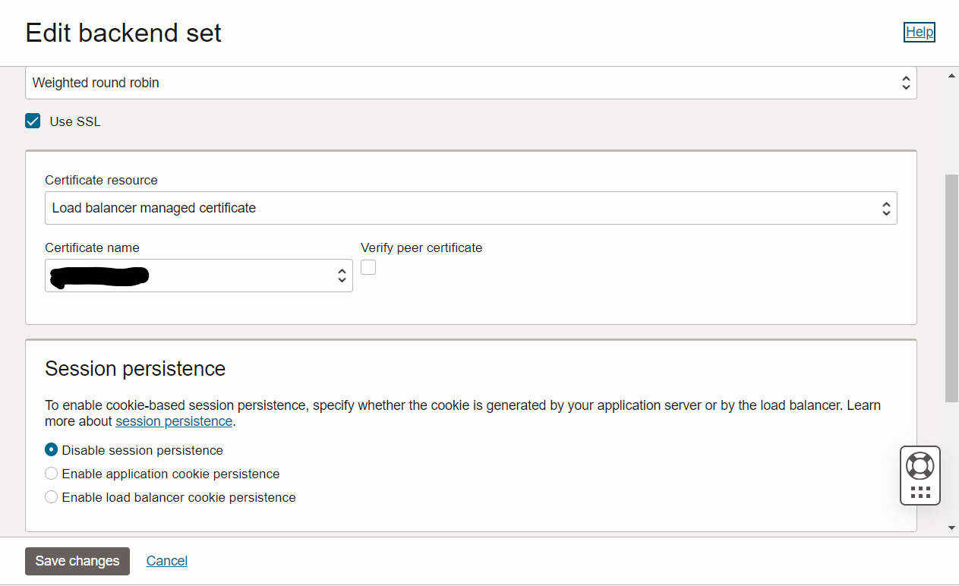Click the Session persistence heading
This screenshot has width=959, height=586.
click(x=135, y=369)
